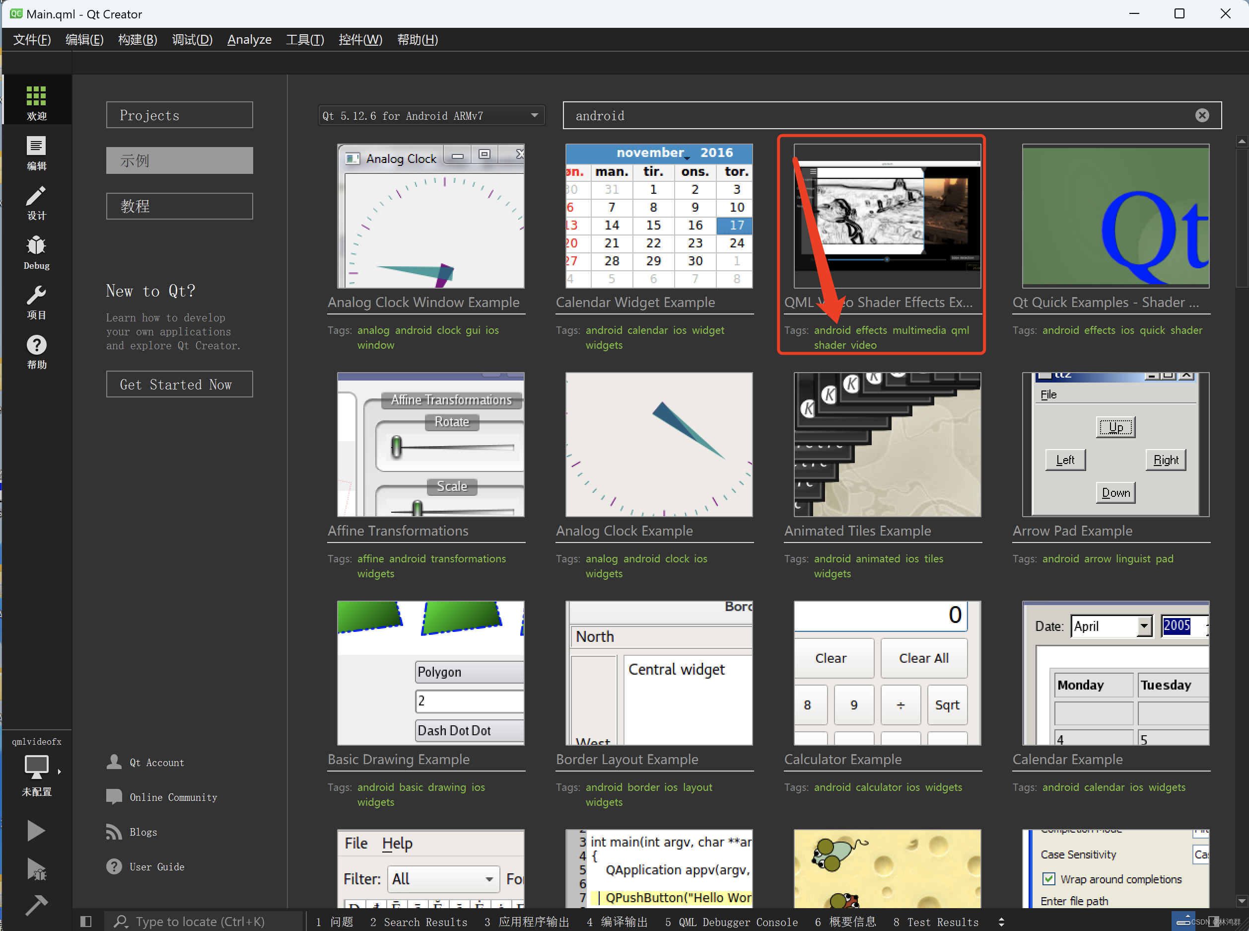
Task: Open the 编辑(E) menu
Action: (84, 39)
